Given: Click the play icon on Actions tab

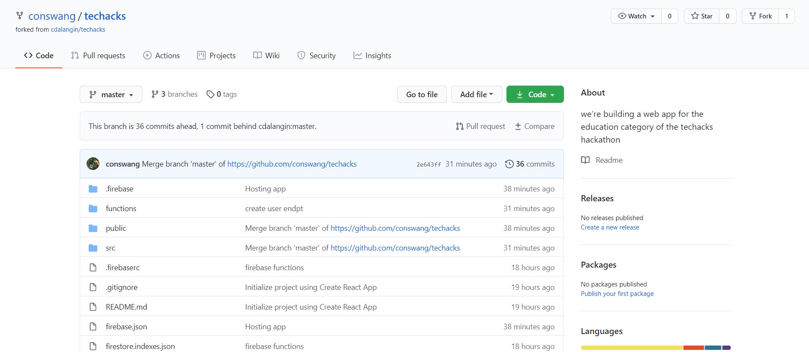Looking at the screenshot, I should (147, 55).
